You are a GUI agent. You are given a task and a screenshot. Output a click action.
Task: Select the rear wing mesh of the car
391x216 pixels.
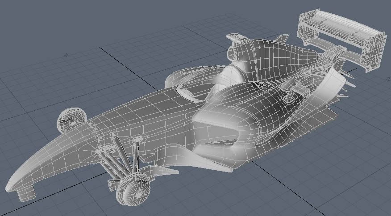(341, 40)
